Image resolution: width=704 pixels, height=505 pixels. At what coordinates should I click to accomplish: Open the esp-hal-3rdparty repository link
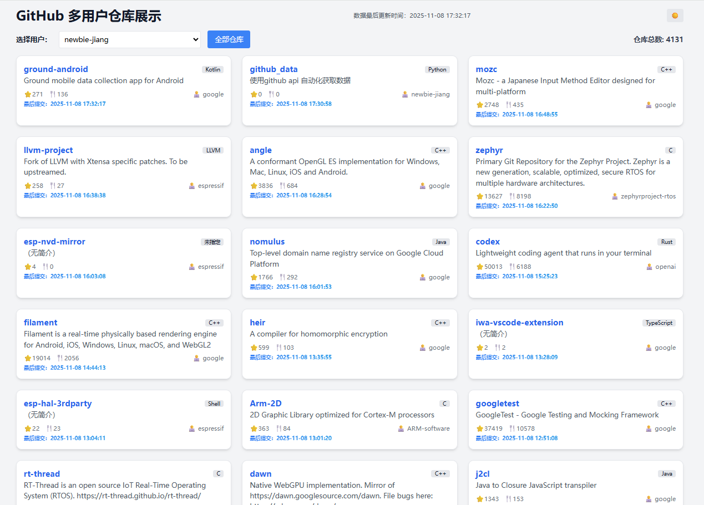click(58, 404)
